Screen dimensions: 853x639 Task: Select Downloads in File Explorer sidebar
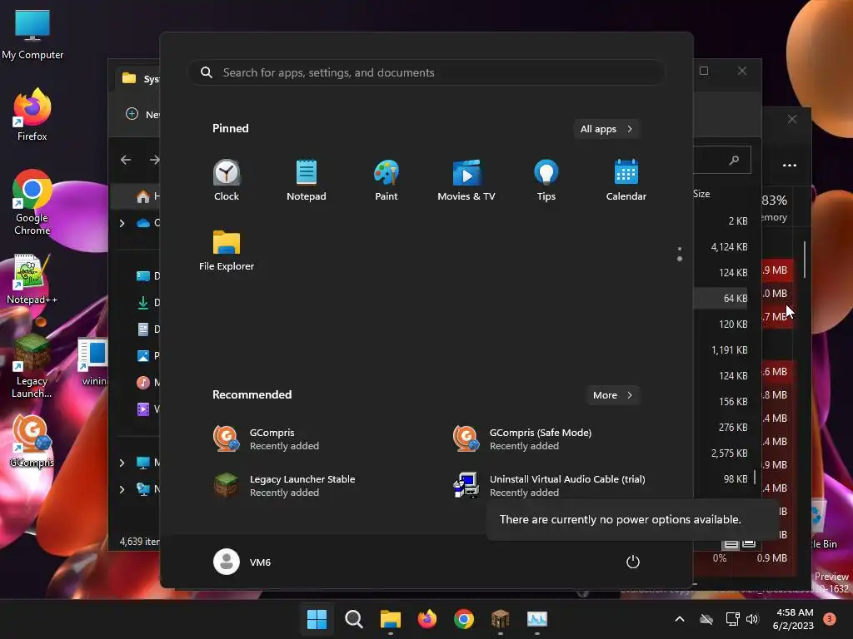coord(148,303)
